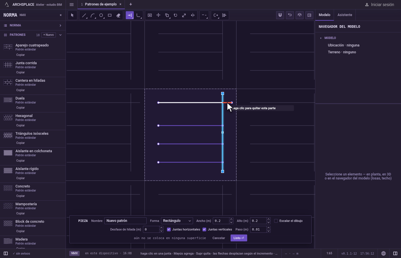Choose the line drawing tool
This screenshot has width=401, height=258.
84,15
